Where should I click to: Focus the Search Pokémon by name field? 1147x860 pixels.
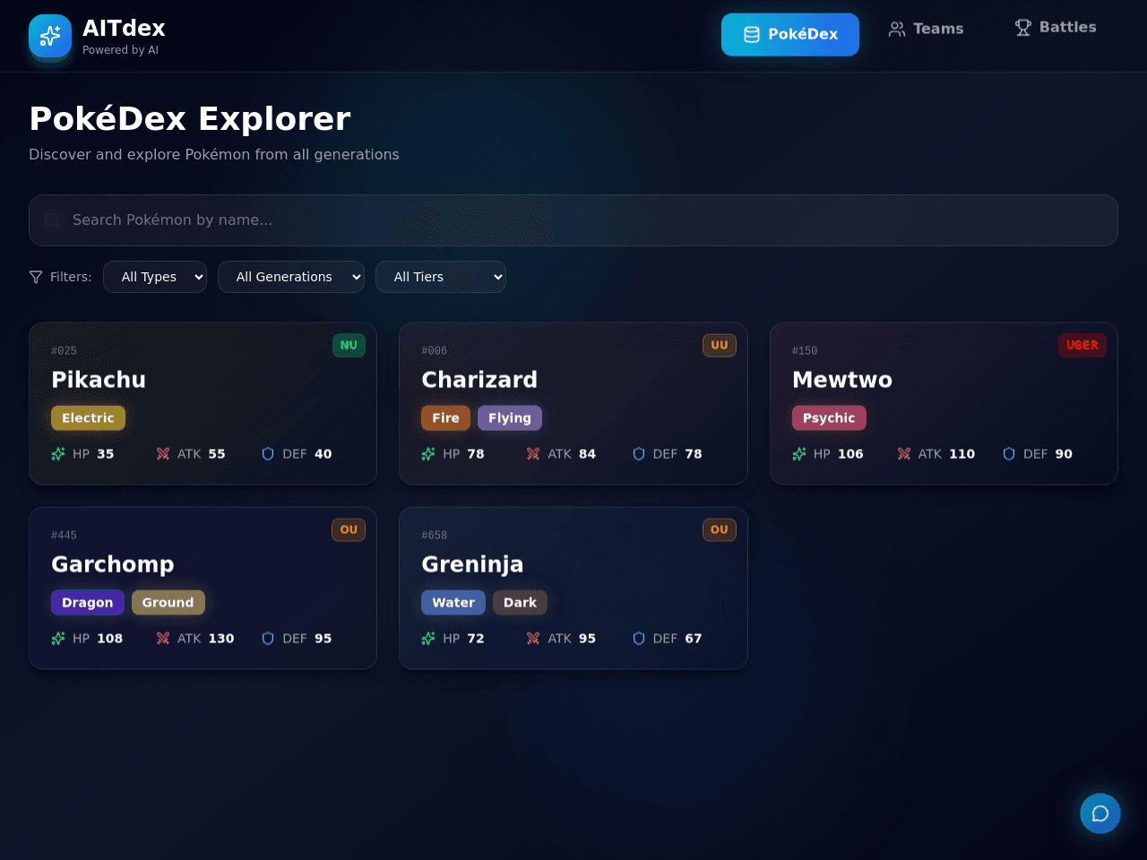click(x=573, y=220)
